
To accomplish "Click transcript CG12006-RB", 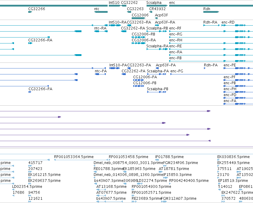I will point(139,37).
